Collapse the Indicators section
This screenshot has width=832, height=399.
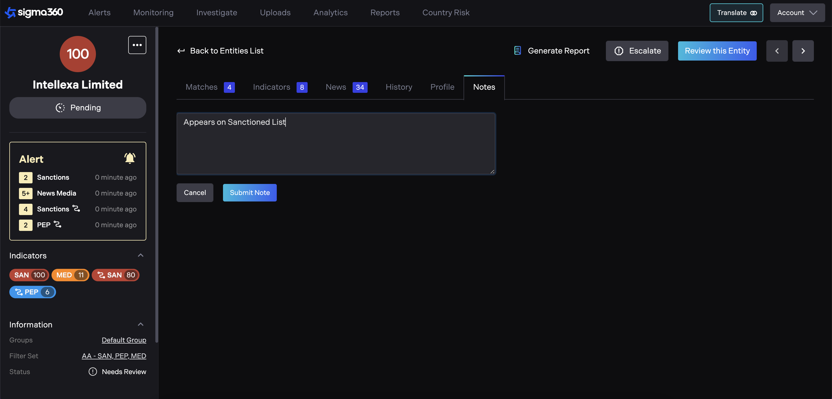coord(140,255)
